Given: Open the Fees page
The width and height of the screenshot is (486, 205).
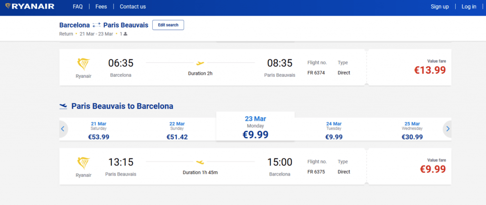Looking at the screenshot, I should [101, 7].
